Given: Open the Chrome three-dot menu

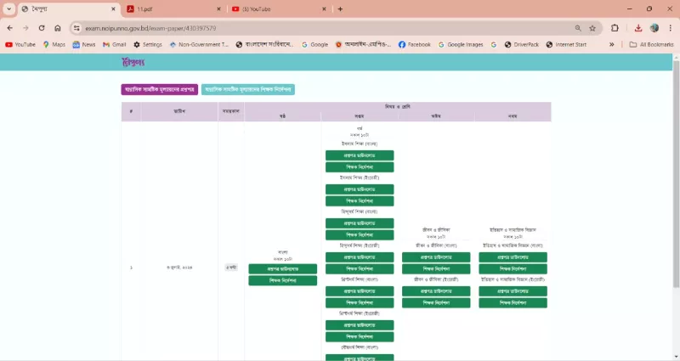Looking at the screenshot, I should click(670, 28).
